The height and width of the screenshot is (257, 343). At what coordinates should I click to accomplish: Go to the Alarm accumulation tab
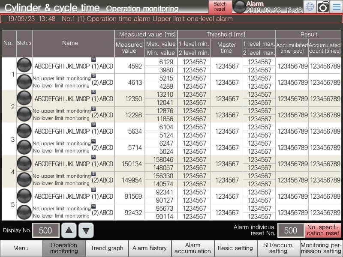(x=193, y=248)
